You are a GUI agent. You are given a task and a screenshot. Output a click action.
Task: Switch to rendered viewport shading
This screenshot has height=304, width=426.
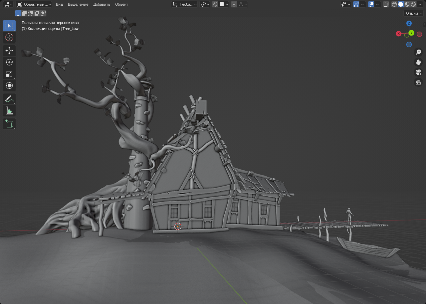(x=413, y=4)
